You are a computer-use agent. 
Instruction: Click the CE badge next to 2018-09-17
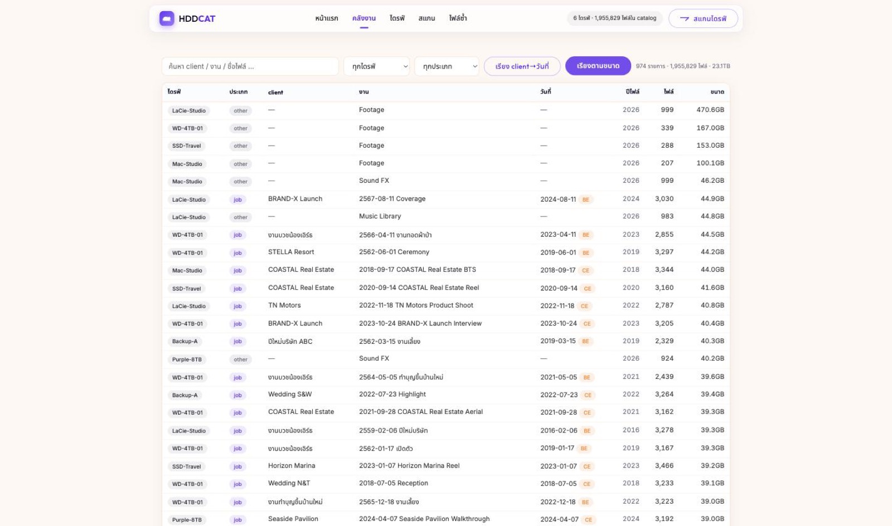tap(585, 270)
